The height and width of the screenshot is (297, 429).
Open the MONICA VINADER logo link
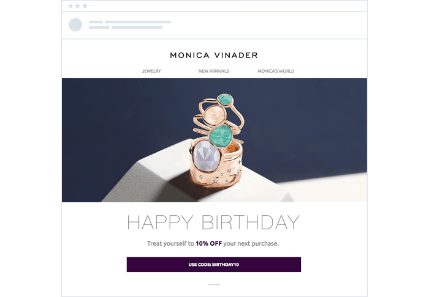pos(214,56)
